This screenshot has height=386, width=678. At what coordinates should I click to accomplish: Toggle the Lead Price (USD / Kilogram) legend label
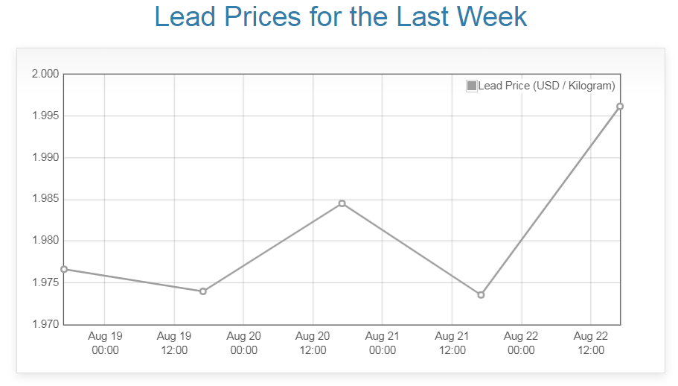tap(546, 86)
